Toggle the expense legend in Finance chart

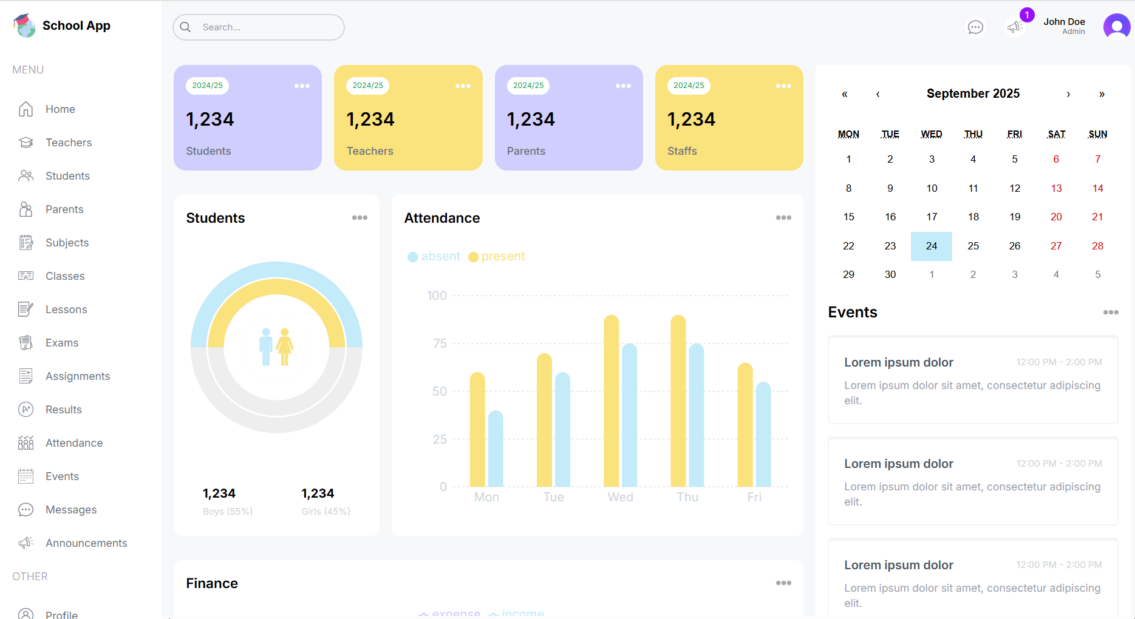click(x=449, y=614)
